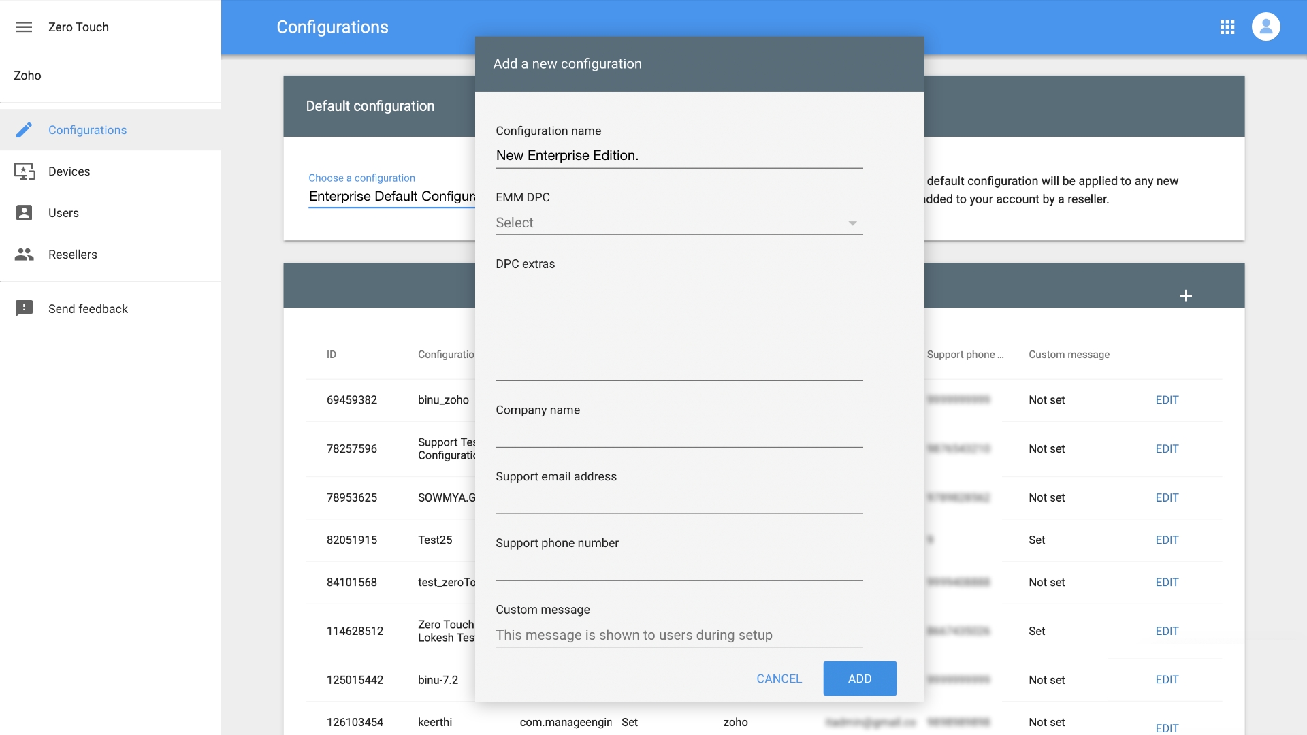Click the Send feedback speech-bubble icon
Viewport: 1307px width, 735px height.
click(24, 309)
